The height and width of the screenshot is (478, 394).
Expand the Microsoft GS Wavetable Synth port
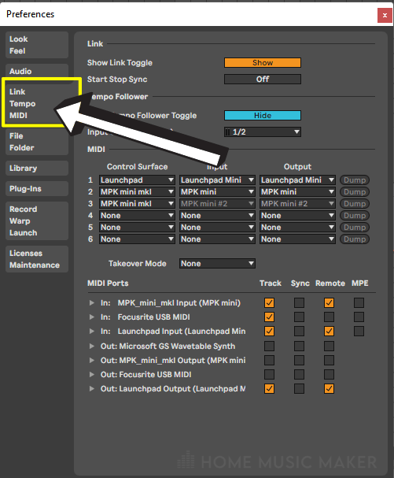click(92, 346)
